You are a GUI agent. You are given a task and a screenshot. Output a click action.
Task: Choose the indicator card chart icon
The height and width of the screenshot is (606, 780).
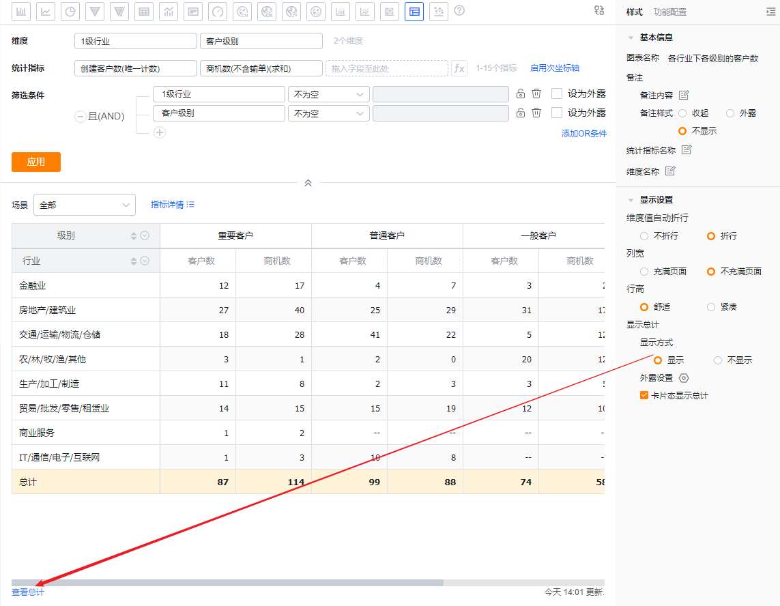193,12
